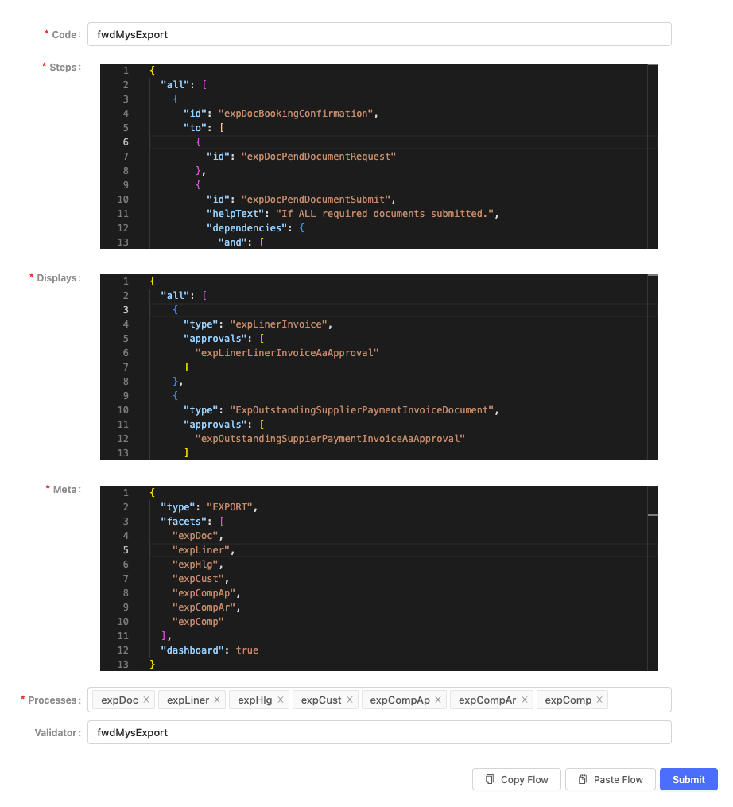Click line number 10 in Displays editor

(123, 410)
